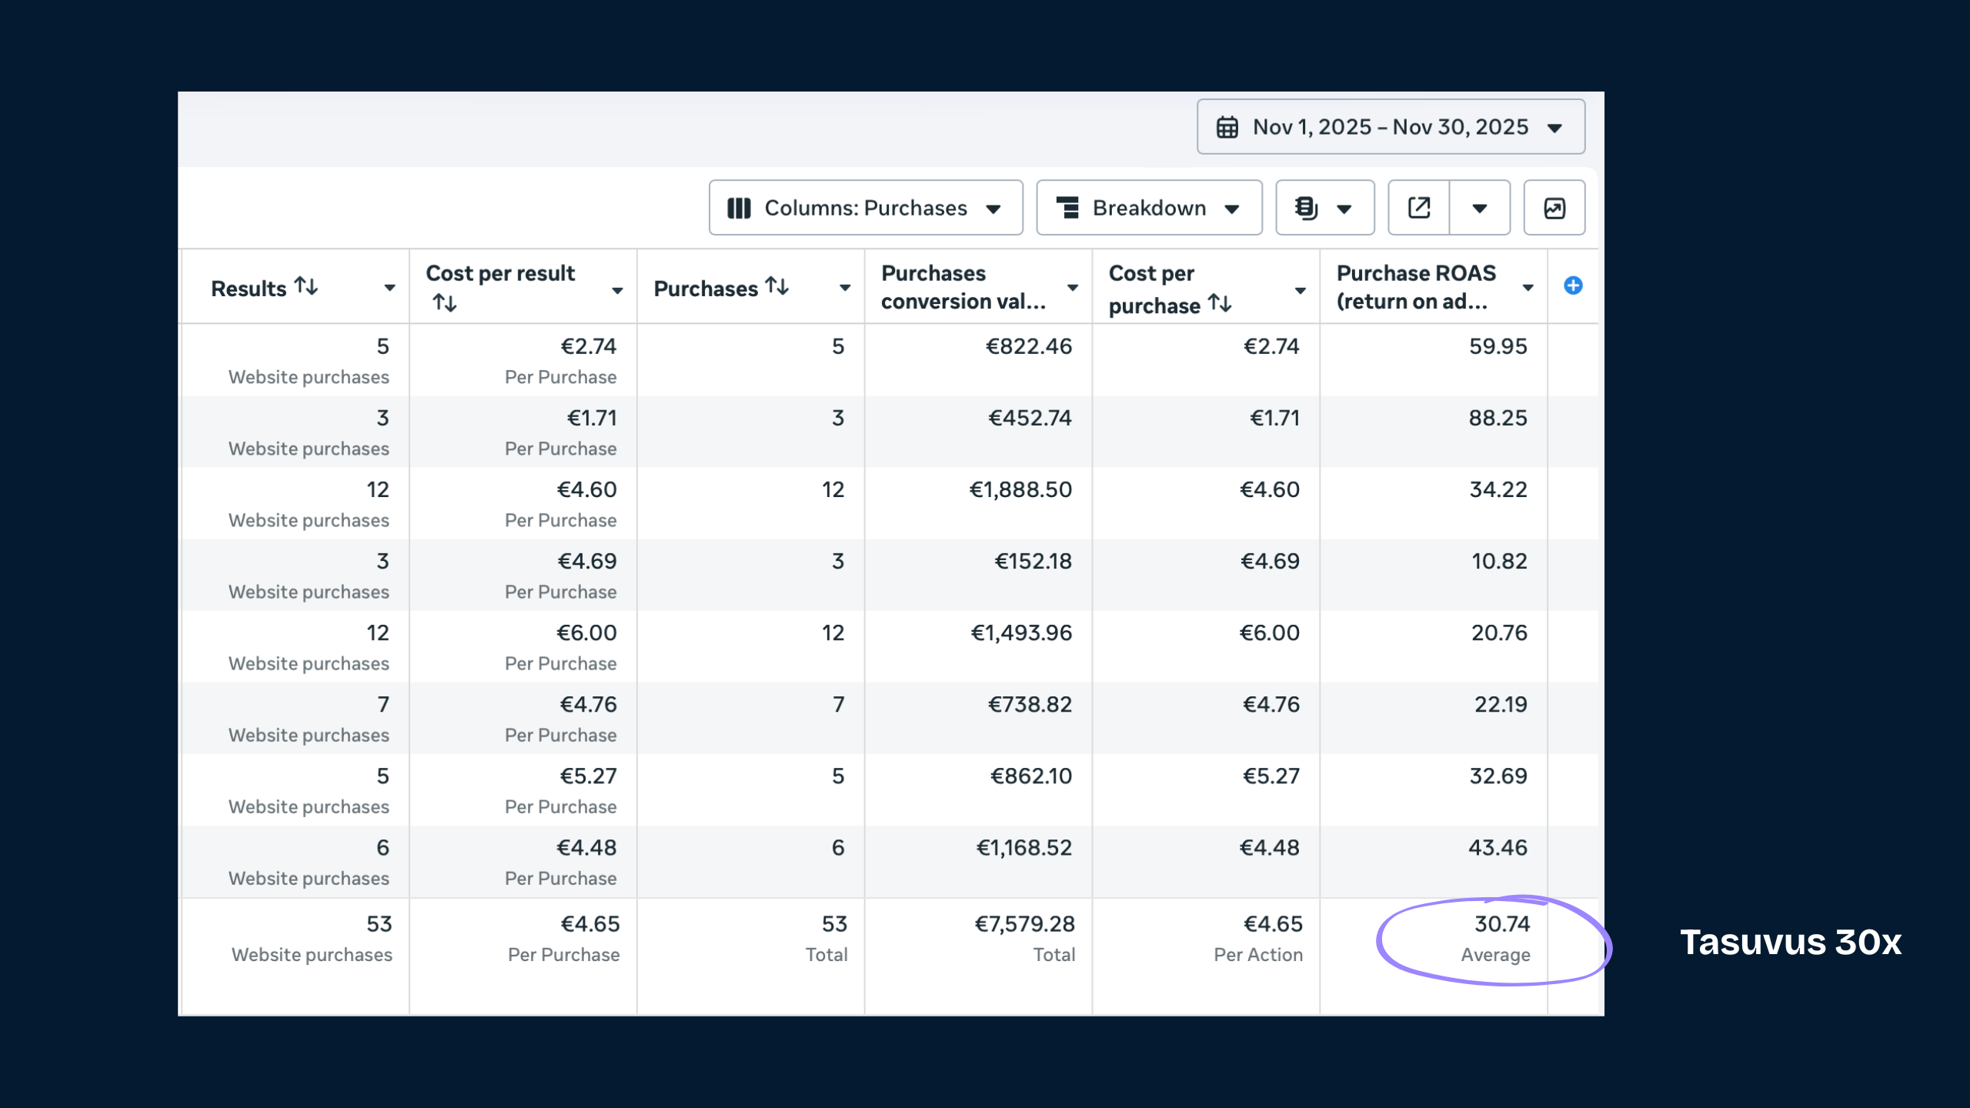Screen dimensions: 1970x1108
Task: Open the charts view icon button
Action: (1554, 208)
